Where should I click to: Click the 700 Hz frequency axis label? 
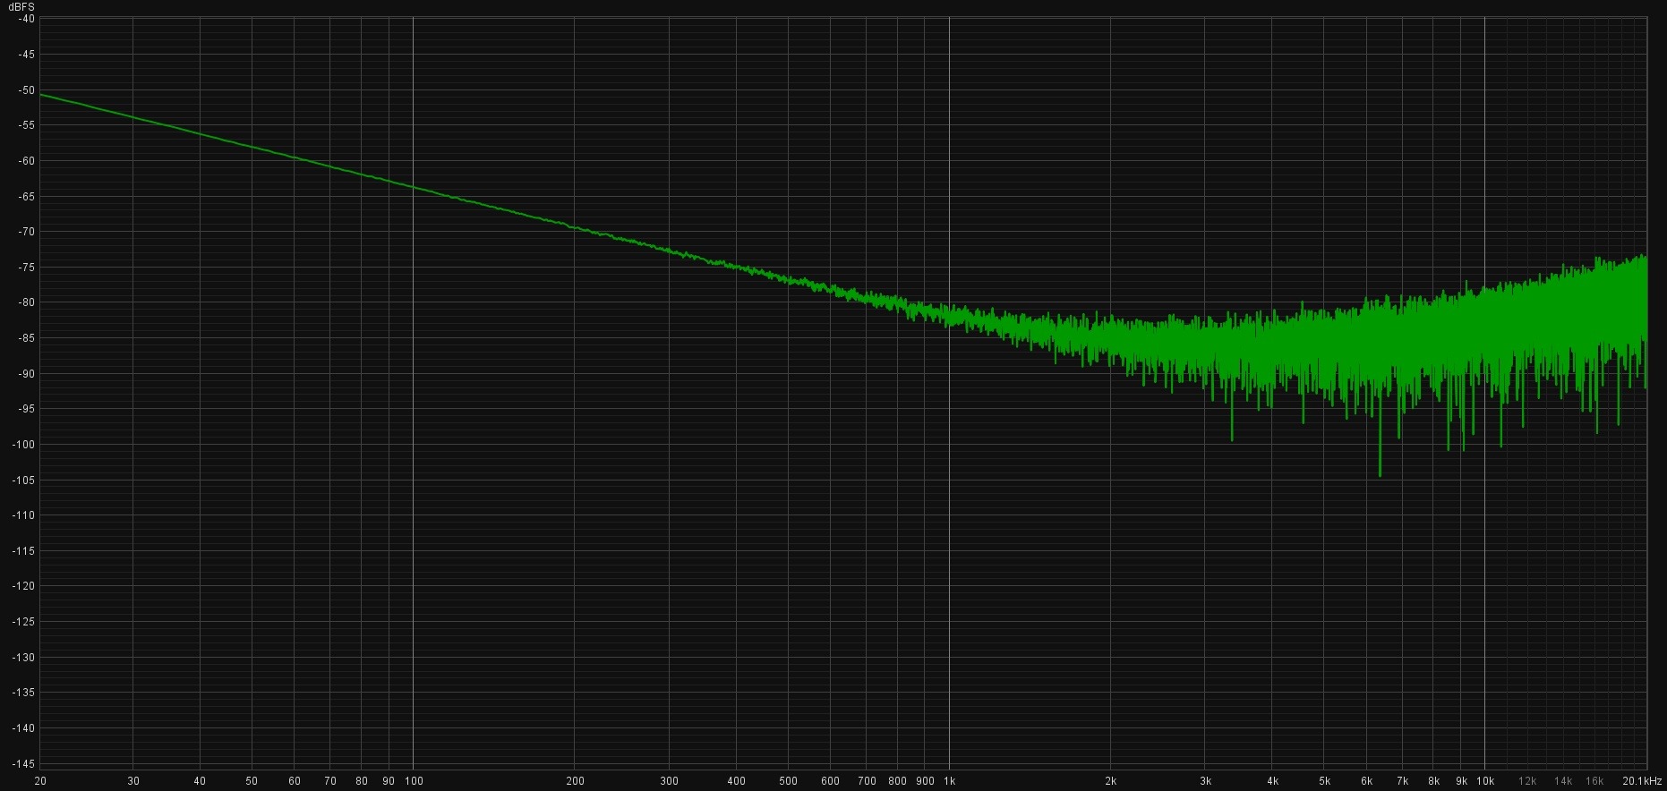868,781
